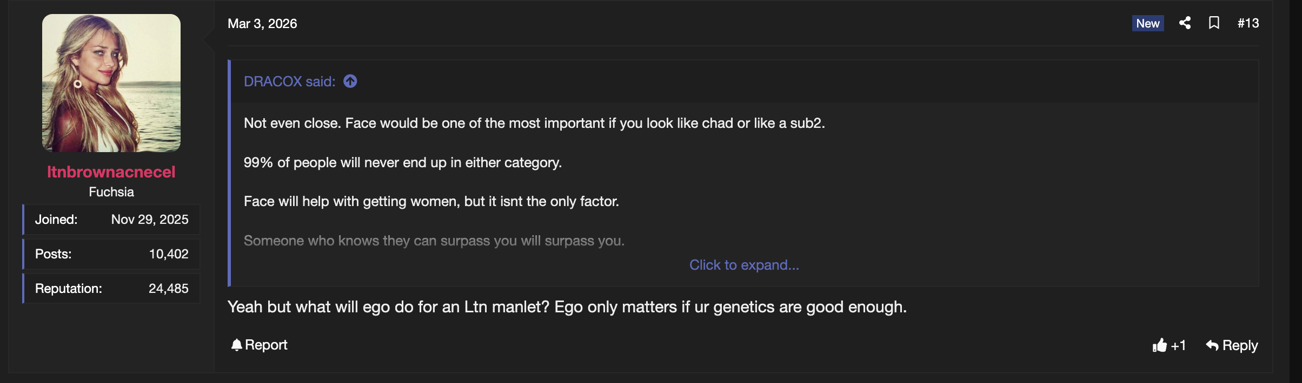This screenshot has width=1302, height=383.
Task: Click the Nov 29, 2025 joined date
Action: pos(150,220)
